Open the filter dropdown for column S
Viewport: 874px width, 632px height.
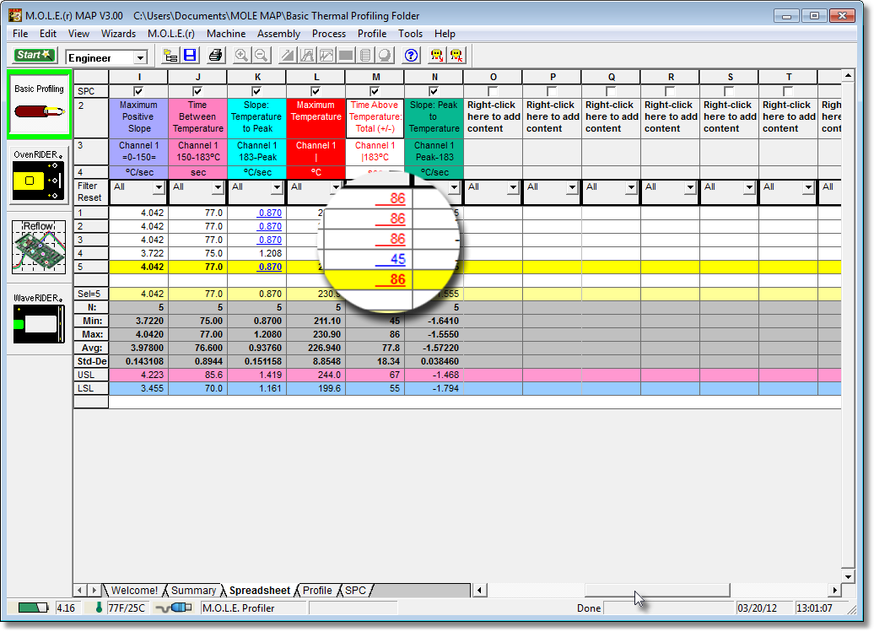tap(750, 187)
